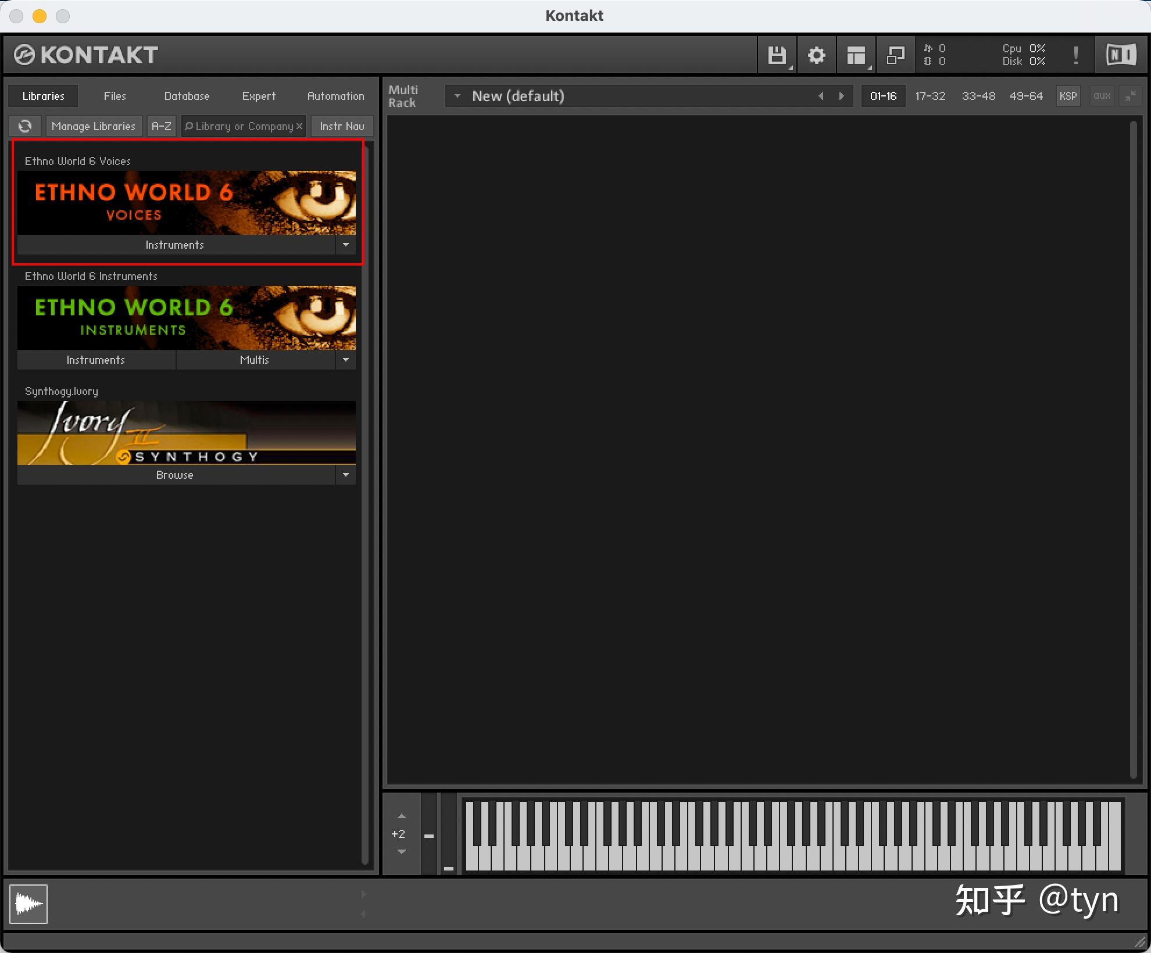Select rack page 17-32
Image resolution: width=1151 pixels, height=953 pixels.
pyautogui.click(x=930, y=96)
